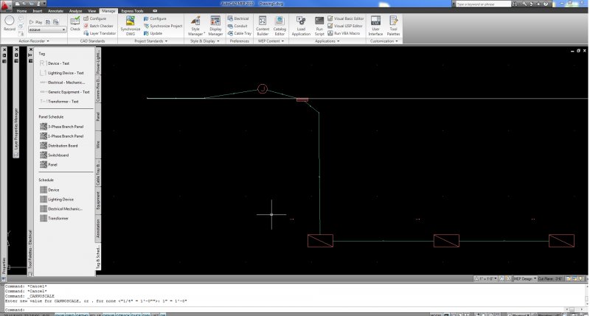Screen dimensions: 590x316
Task: Click Load Application
Action: click(x=301, y=26)
